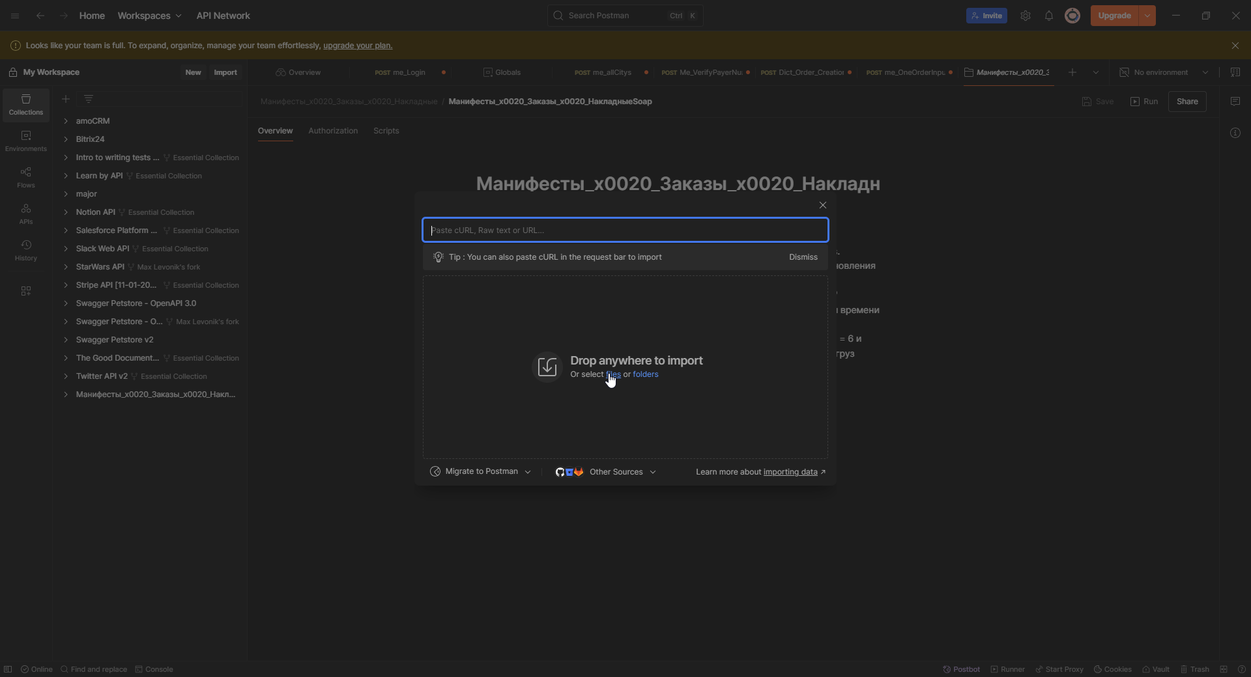Open the Scripts tab
This screenshot has height=677, width=1251.
point(386,131)
